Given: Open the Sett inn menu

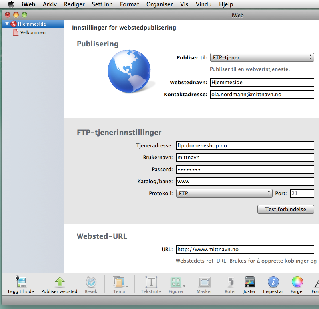Looking at the screenshot, I should click(102, 4).
